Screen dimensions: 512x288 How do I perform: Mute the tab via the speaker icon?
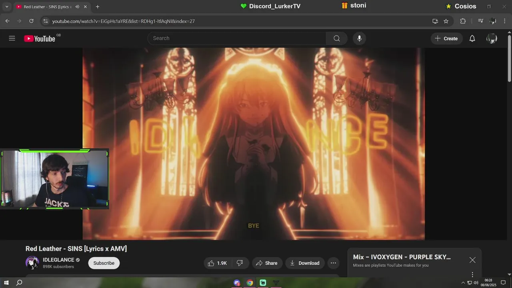click(x=77, y=7)
